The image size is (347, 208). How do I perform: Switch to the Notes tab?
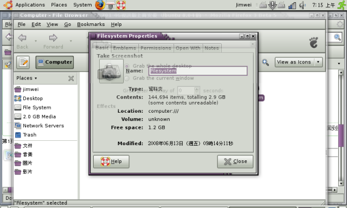(212, 48)
